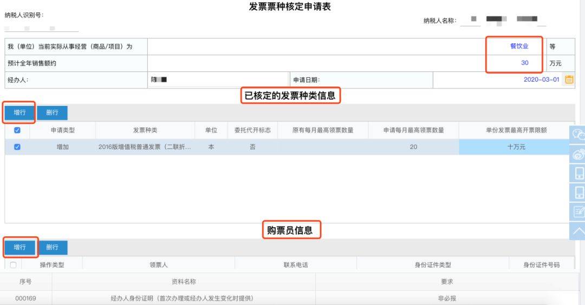Select the 2016版增值税普通发票 invoice type cell
The image size is (585, 305).
[145, 147]
